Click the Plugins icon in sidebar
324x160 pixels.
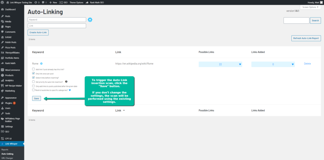[2, 103]
